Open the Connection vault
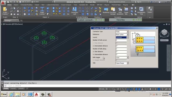The width and height of the screenshot is (172, 97). (x=74, y=11)
